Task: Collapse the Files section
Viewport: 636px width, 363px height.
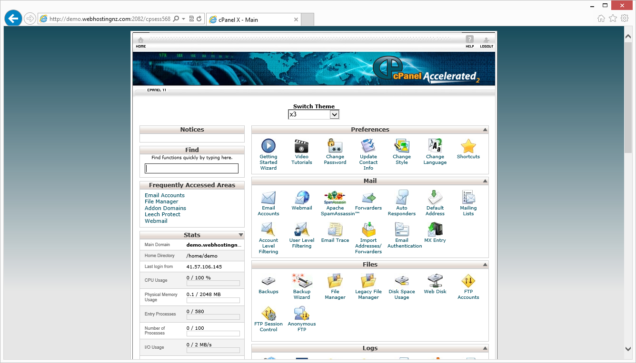Action: (485, 265)
